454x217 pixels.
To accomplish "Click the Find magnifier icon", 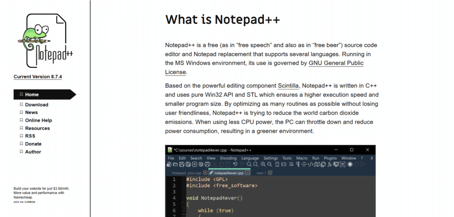I will pyautogui.click(x=249, y=164).
